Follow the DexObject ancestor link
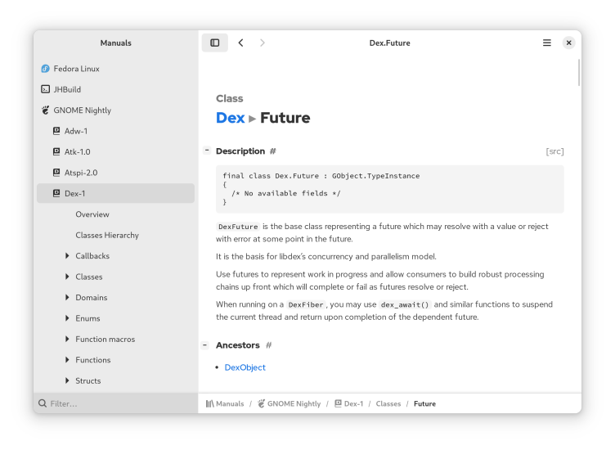Viewport: 615px width, 450px height. [245, 367]
